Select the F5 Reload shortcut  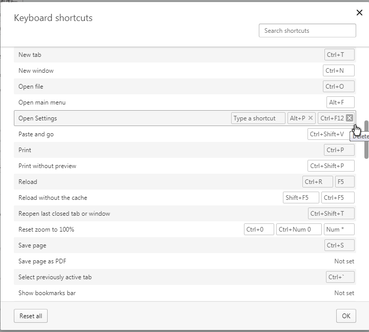345,182
